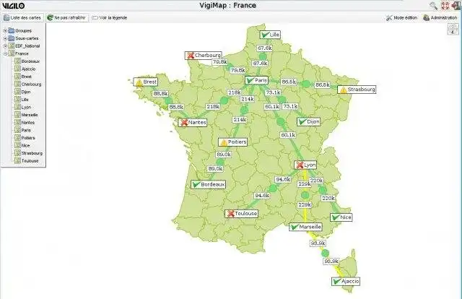This screenshot has height=299, width=462.
Task: Click the Marseille node on map
Action: point(305,227)
